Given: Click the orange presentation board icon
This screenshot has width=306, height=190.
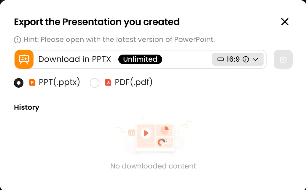Looking at the screenshot, I should click(x=24, y=59).
